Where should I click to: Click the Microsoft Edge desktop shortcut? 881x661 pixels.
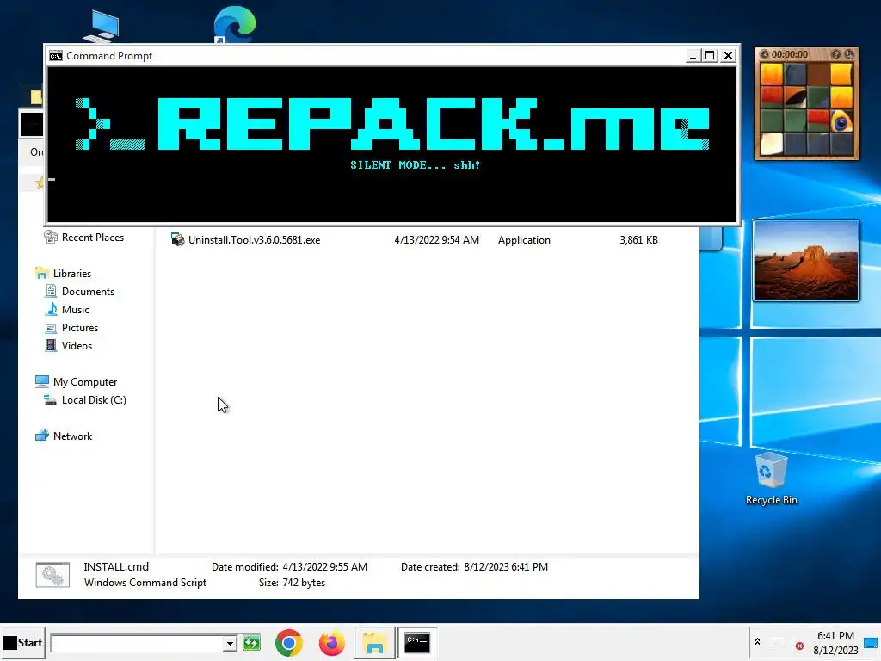point(234,25)
